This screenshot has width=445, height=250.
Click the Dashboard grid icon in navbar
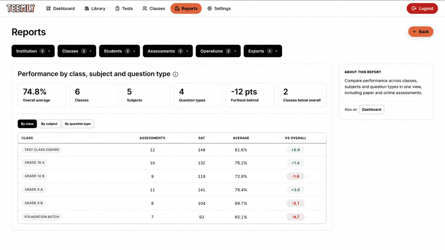pos(48,9)
